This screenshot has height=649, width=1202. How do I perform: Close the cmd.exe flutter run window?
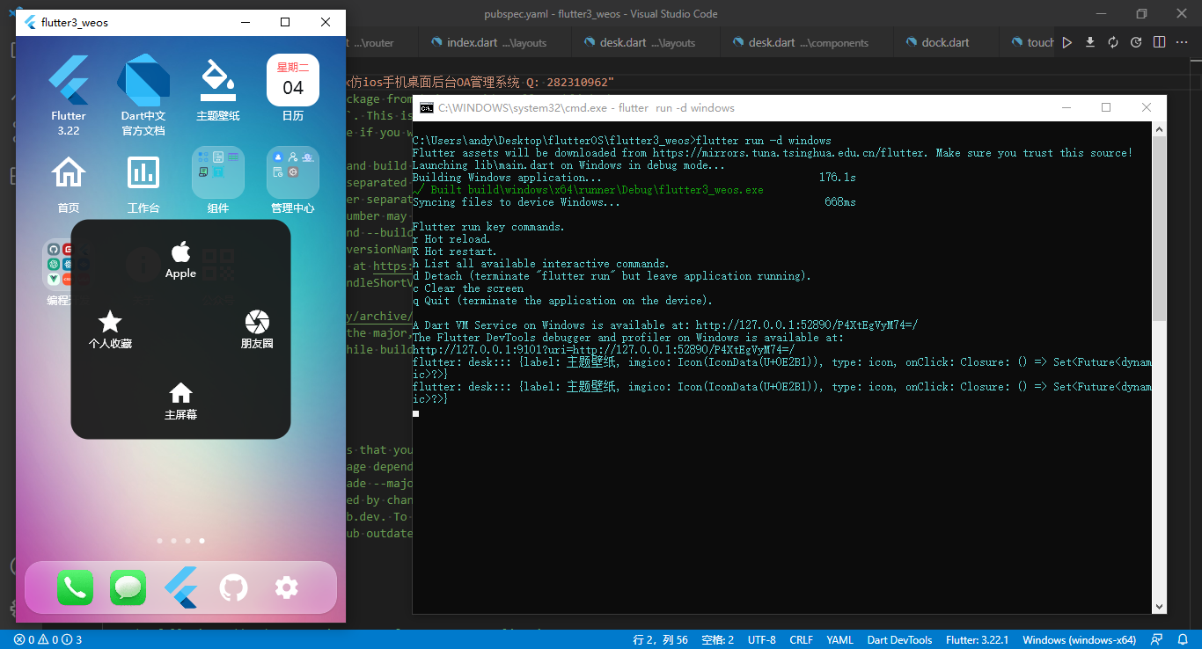[x=1147, y=107]
